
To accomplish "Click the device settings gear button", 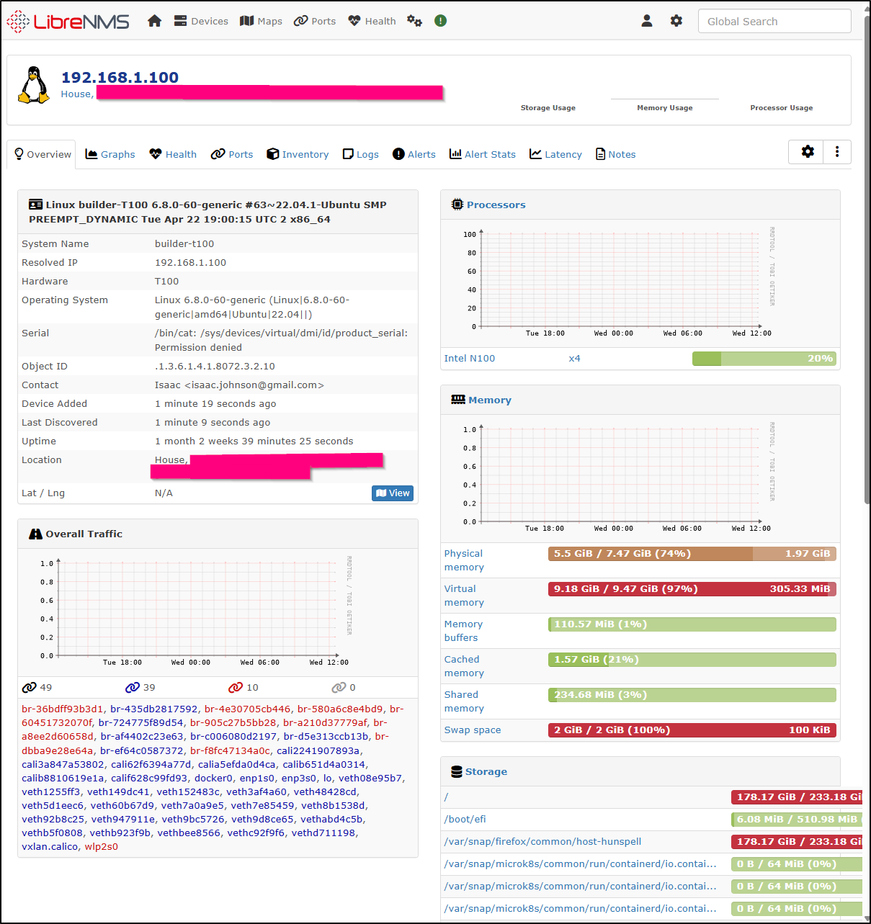I will pyautogui.click(x=808, y=152).
